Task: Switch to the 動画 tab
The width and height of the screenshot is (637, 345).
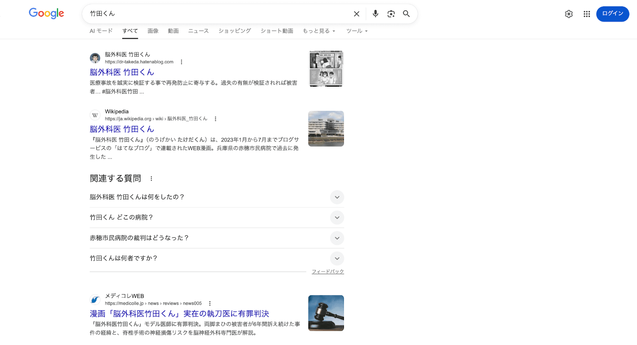Action: (173, 31)
